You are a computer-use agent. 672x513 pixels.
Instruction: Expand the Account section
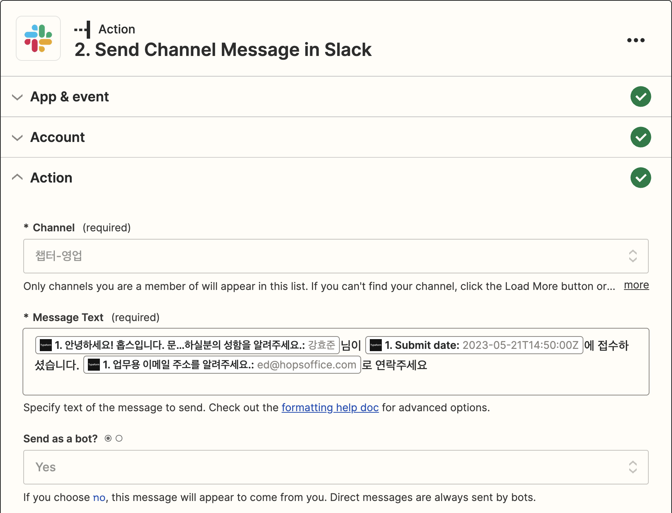17,138
